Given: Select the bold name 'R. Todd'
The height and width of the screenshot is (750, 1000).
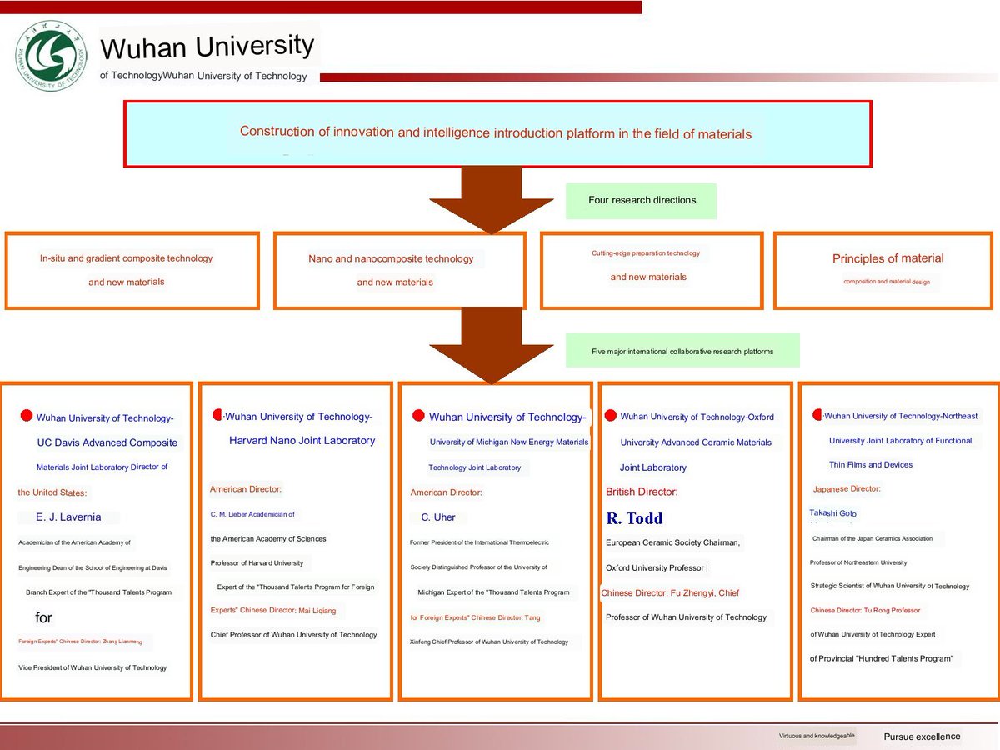Looking at the screenshot, I should (634, 518).
